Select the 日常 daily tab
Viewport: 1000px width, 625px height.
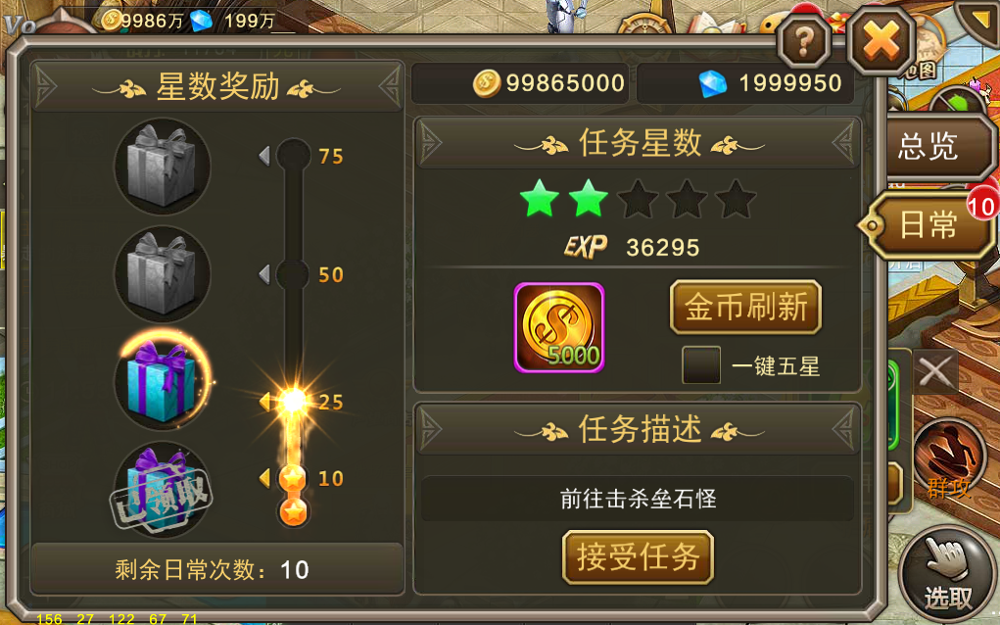pyautogui.click(x=928, y=224)
